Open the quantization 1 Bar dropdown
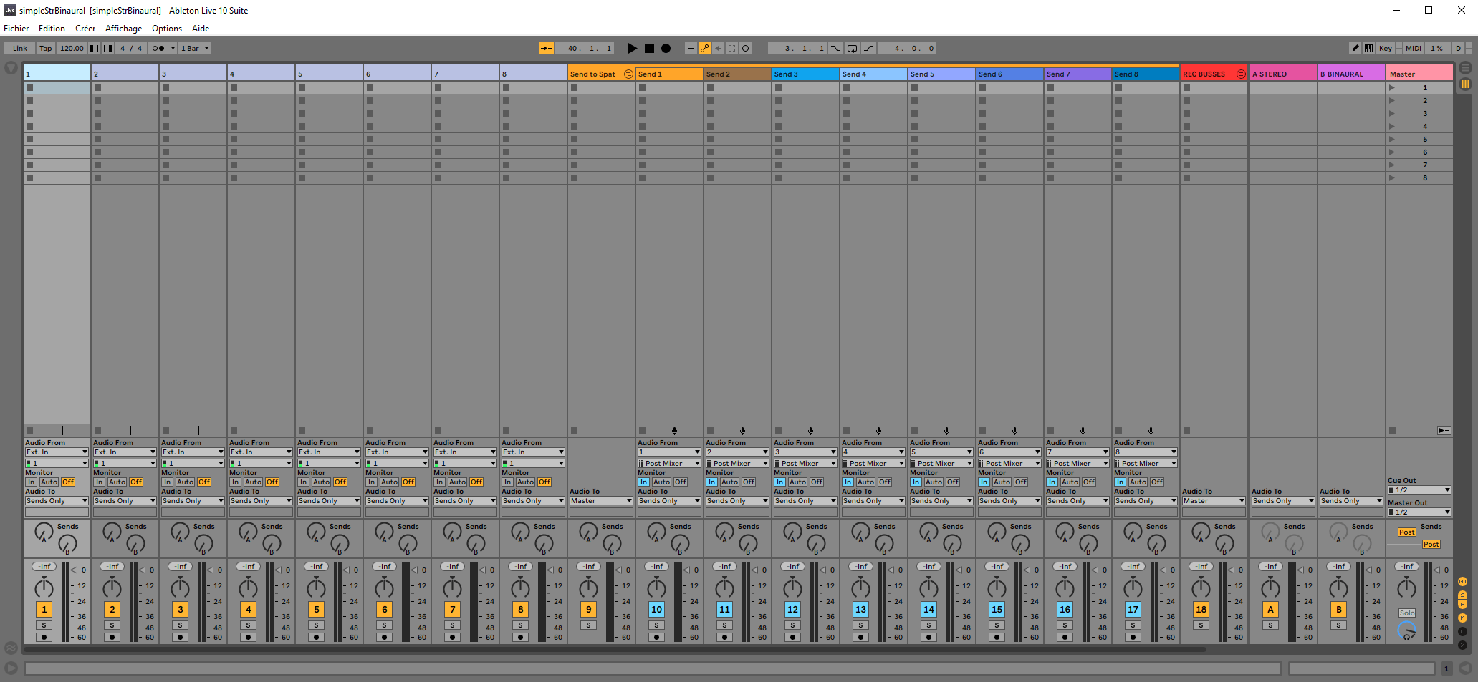This screenshot has width=1478, height=682. click(194, 49)
